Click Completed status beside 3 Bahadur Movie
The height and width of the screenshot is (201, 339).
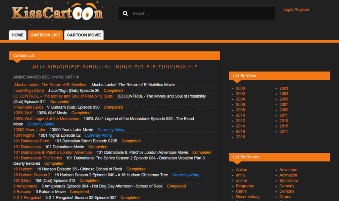click(79, 192)
